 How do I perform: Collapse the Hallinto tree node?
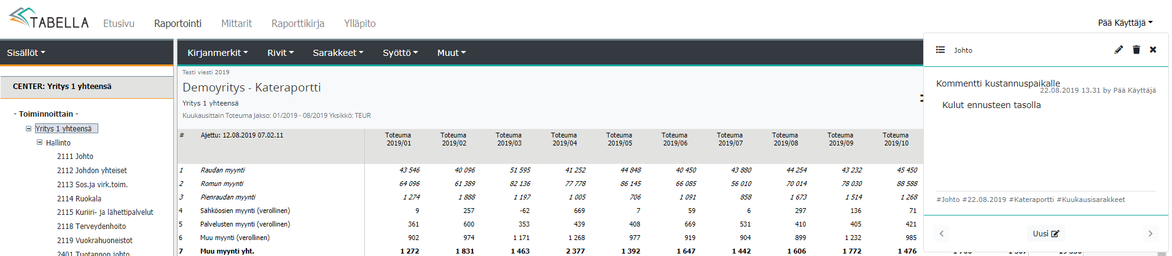coord(39,142)
